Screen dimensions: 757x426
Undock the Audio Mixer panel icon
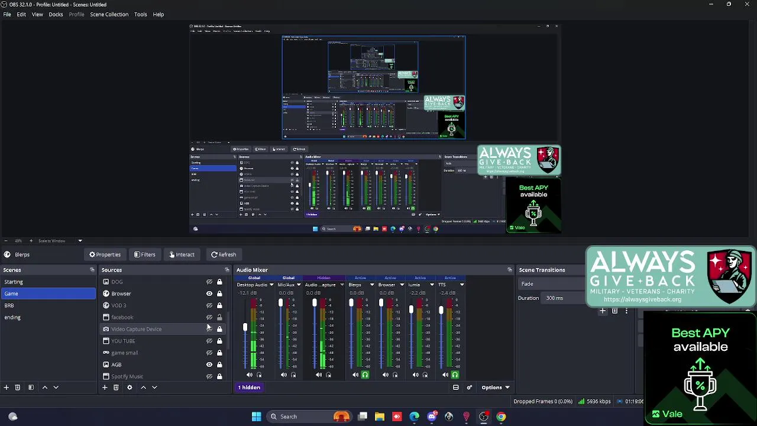point(509,270)
